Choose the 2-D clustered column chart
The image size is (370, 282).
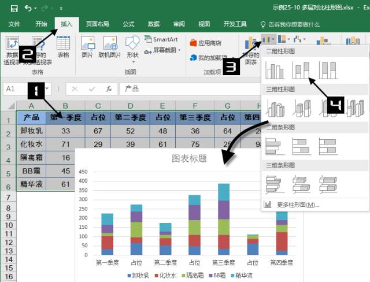click(x=275, y=70)
